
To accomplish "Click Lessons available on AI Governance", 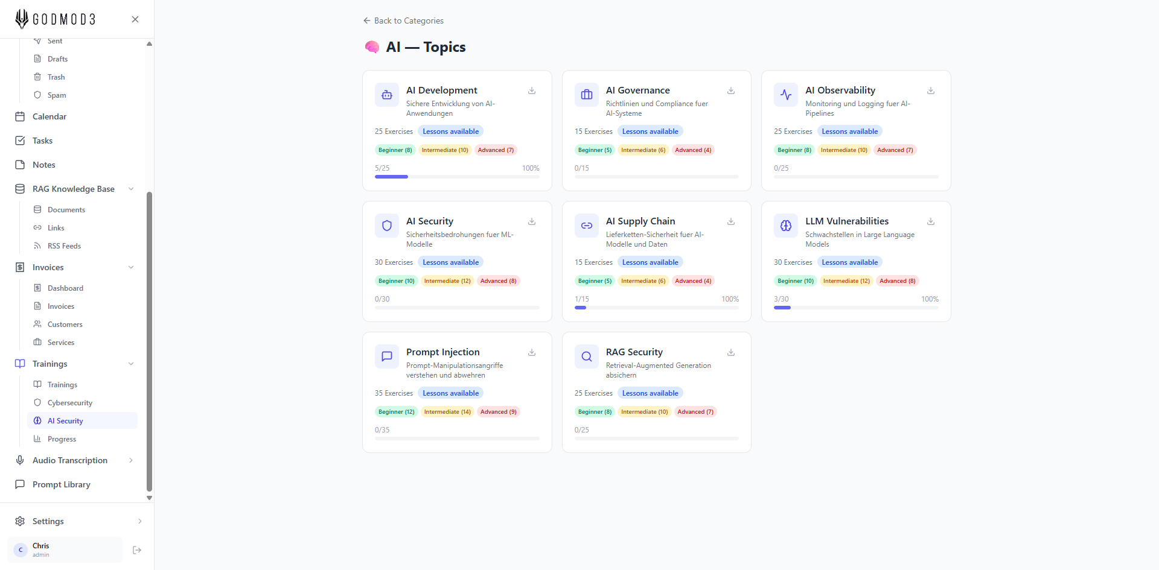I will (x=650, y=131).
